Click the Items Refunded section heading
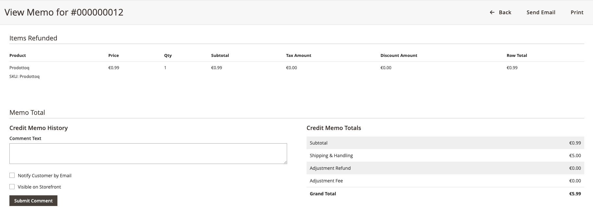This screenshot has height=217, width=593. click(x=33, y=38)
